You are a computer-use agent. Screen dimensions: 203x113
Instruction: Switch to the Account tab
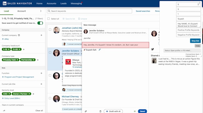coord(21,11)
